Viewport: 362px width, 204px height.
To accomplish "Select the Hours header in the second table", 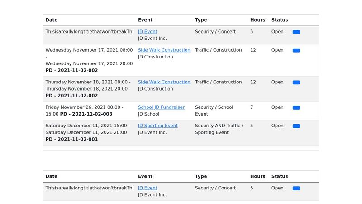I will pos(257,176).
